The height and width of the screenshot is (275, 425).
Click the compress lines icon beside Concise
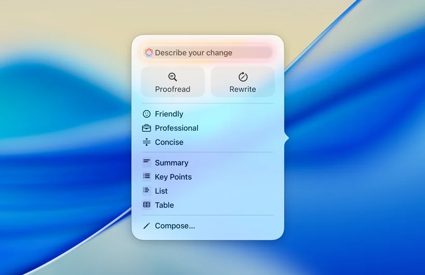(x=147, y=142)
